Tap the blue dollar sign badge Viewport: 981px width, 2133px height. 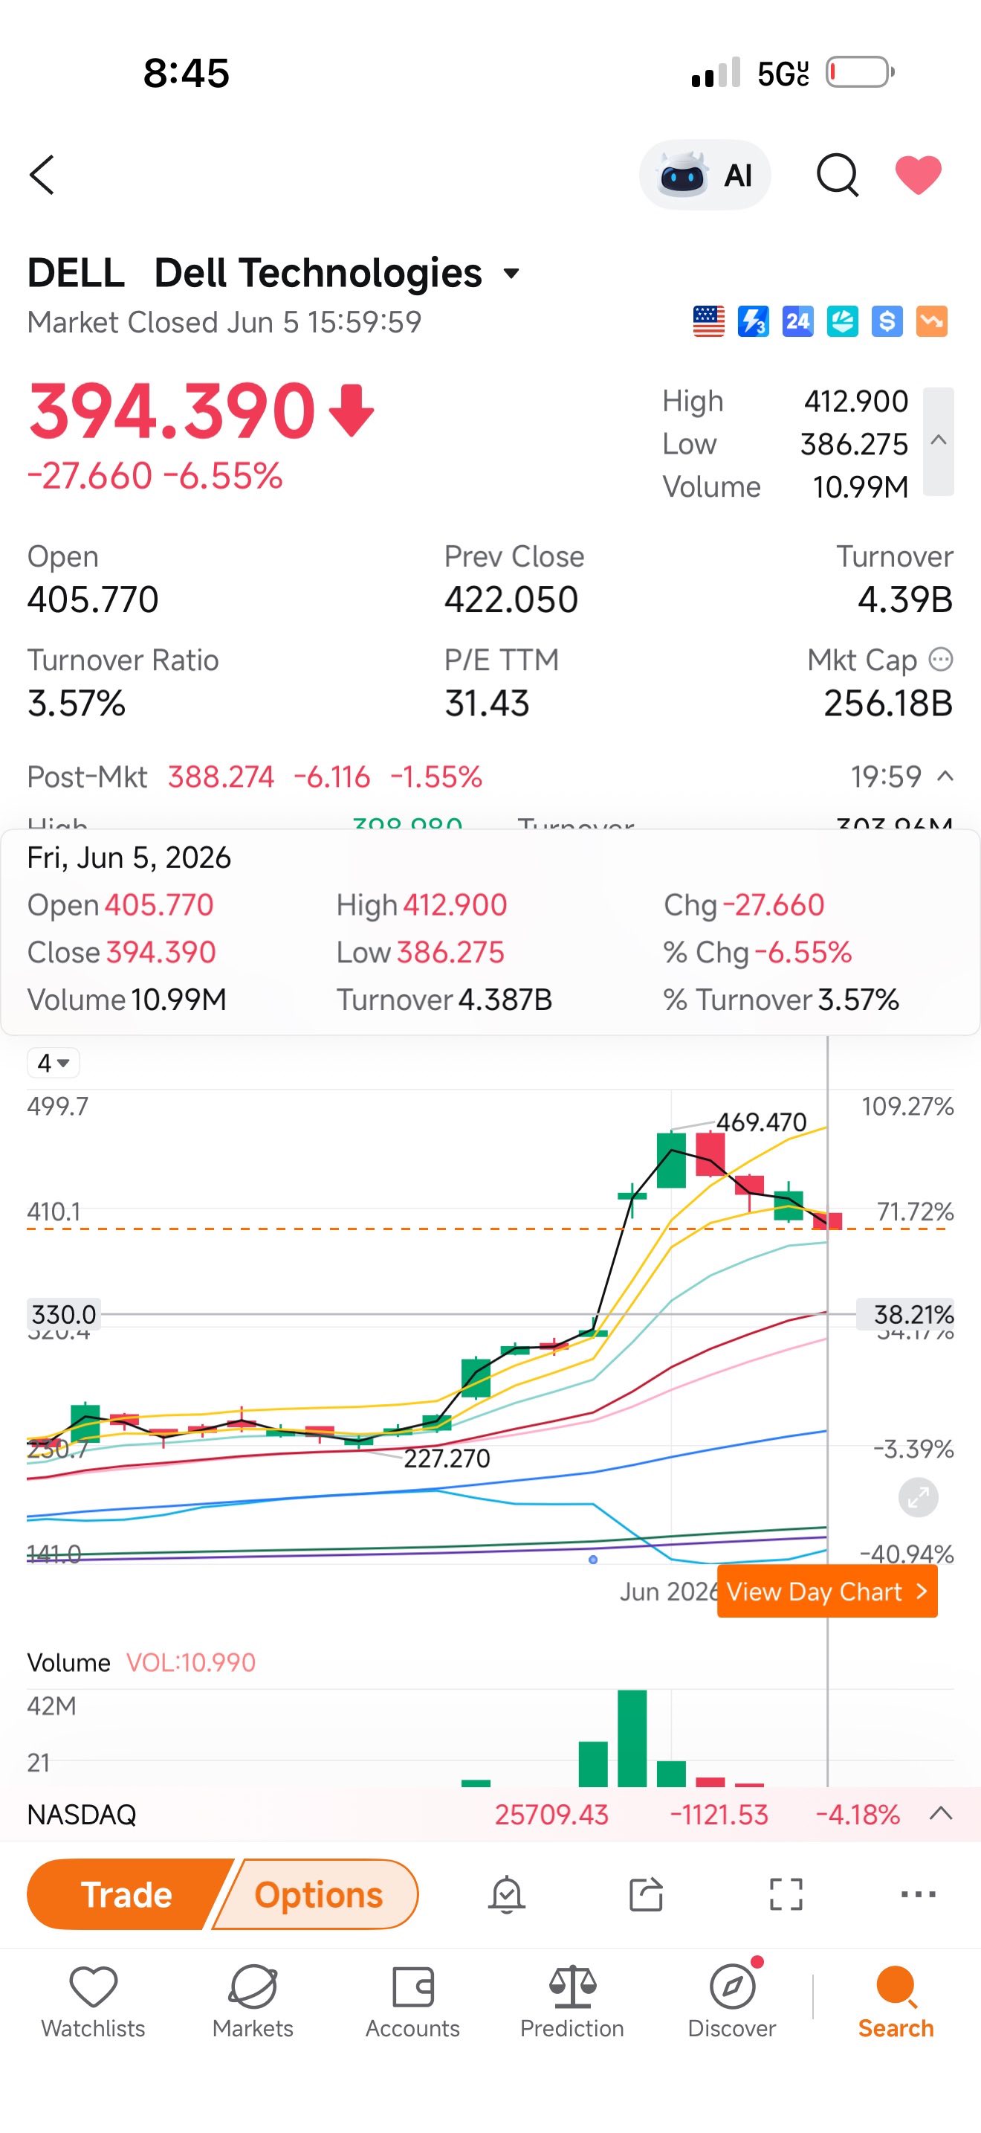point(887,321)
